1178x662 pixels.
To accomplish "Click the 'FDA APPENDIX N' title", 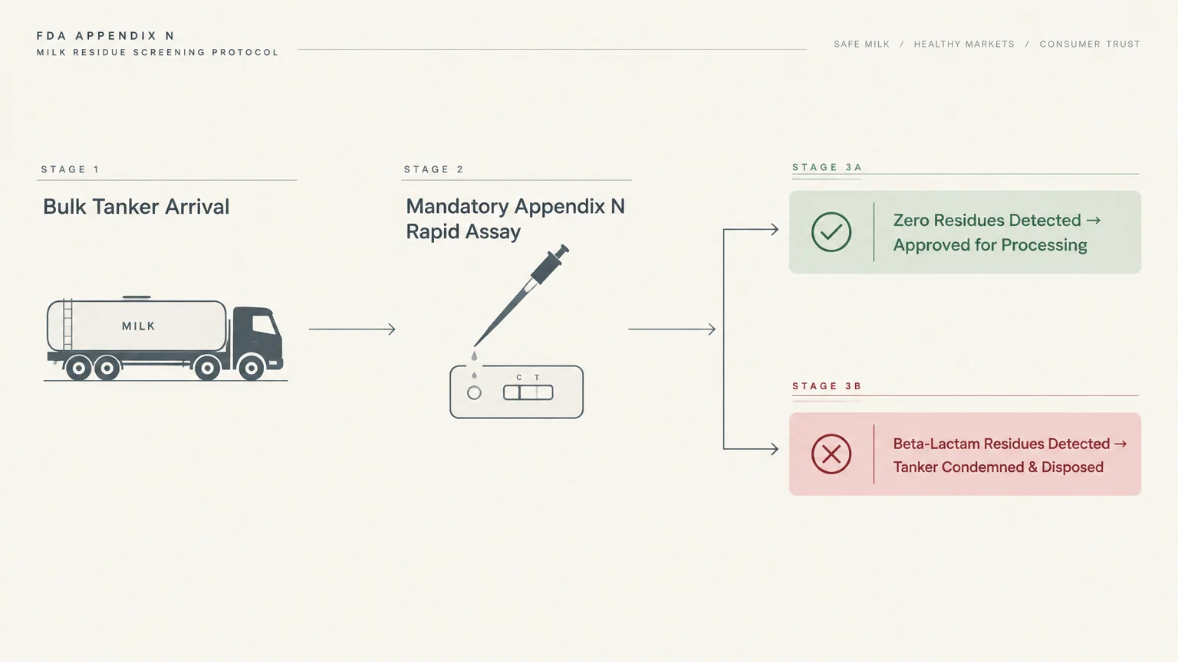I will (106, 36).
